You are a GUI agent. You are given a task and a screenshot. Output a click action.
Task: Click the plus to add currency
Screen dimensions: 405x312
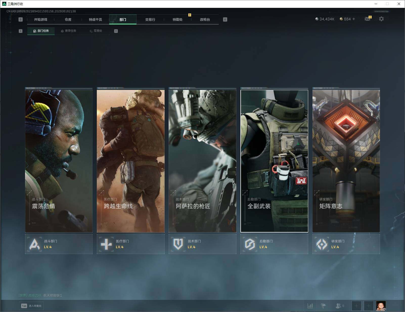354,19
